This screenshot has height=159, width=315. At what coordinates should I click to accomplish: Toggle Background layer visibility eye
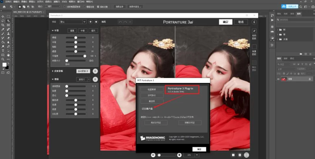[x=278, y=79]
